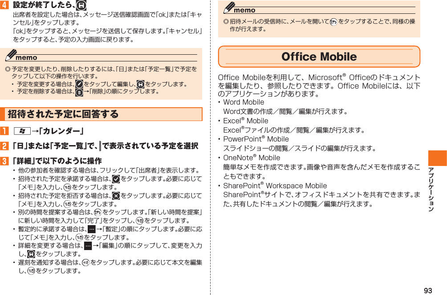Click the スライドショーの閲覧／スライドの編集が行えます line
This screenshot has height=295, width=447.
click(x=300, y=148)
